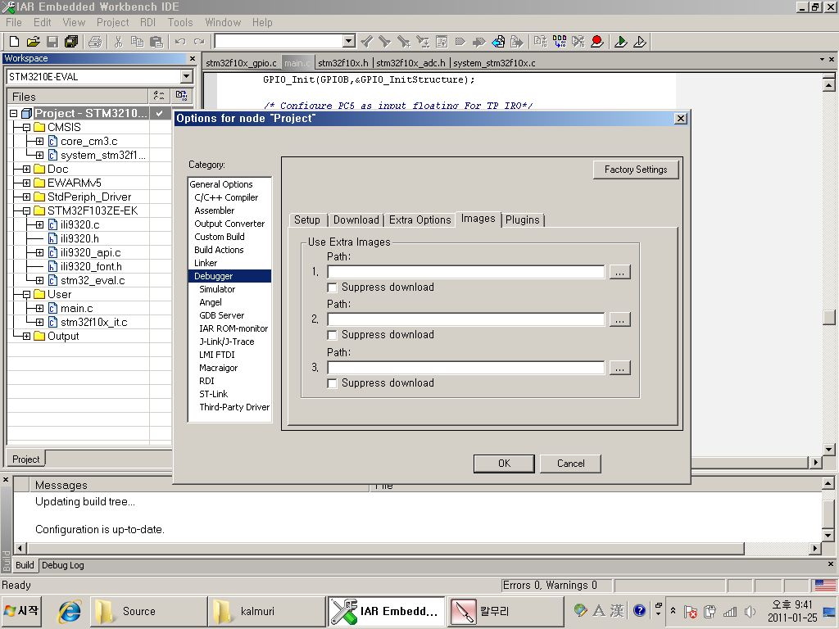Collapse the User folder

pyautogui.click(x=26, y=294)
